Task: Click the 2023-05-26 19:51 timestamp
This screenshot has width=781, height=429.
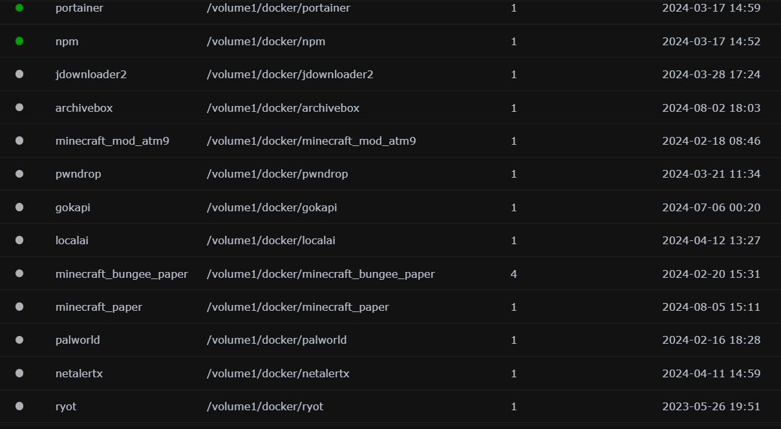Action: click(711, 406)
